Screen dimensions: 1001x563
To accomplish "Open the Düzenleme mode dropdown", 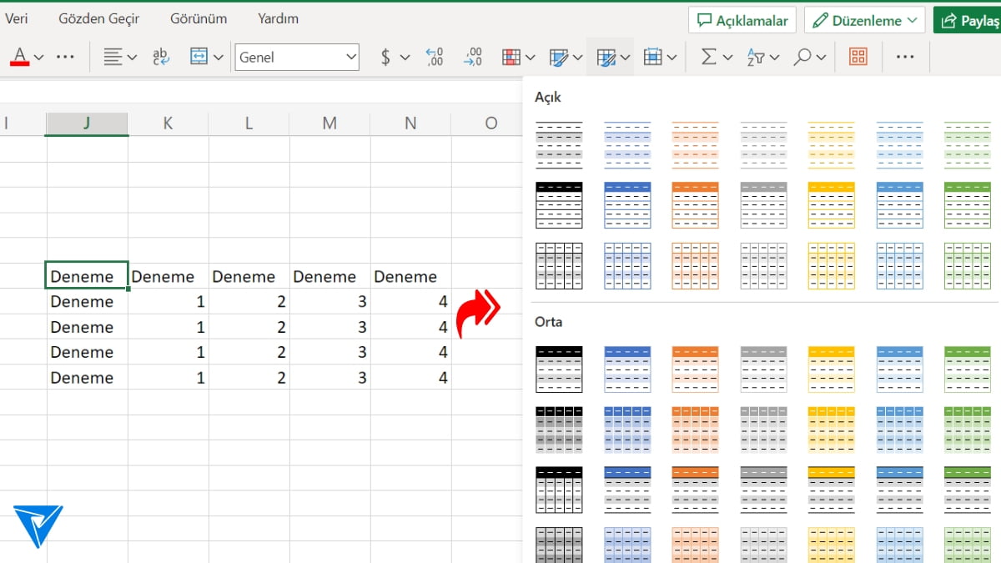I will coord(864,20).
